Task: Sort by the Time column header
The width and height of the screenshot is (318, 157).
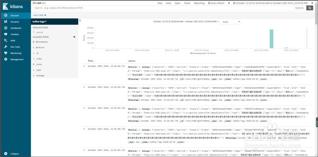Action: tap(91, 61)
